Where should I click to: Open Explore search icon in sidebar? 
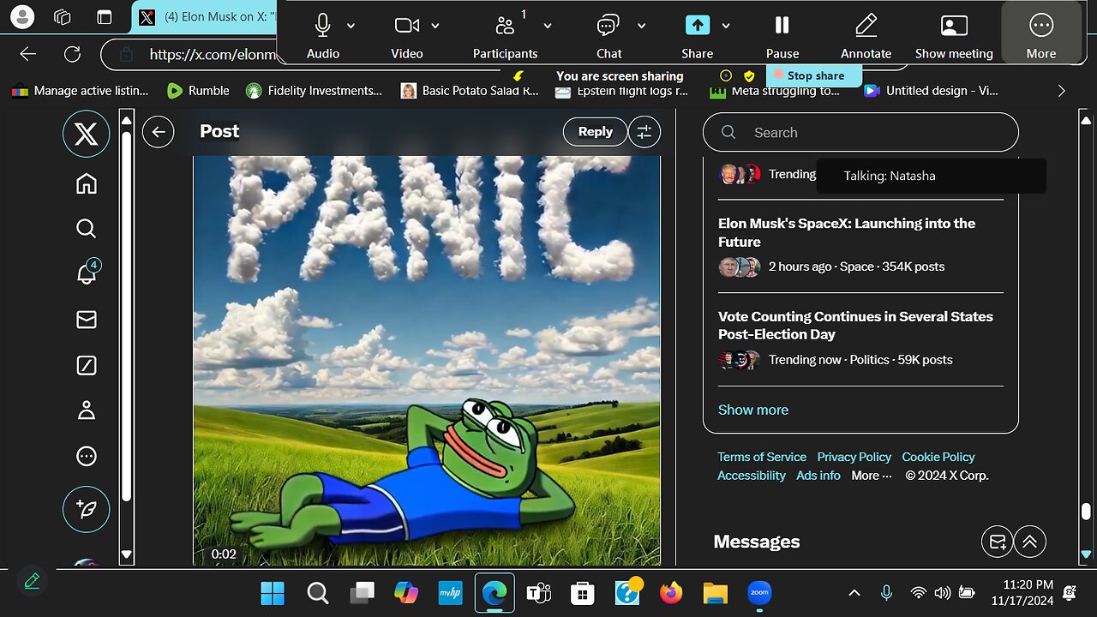click(86, 228)
